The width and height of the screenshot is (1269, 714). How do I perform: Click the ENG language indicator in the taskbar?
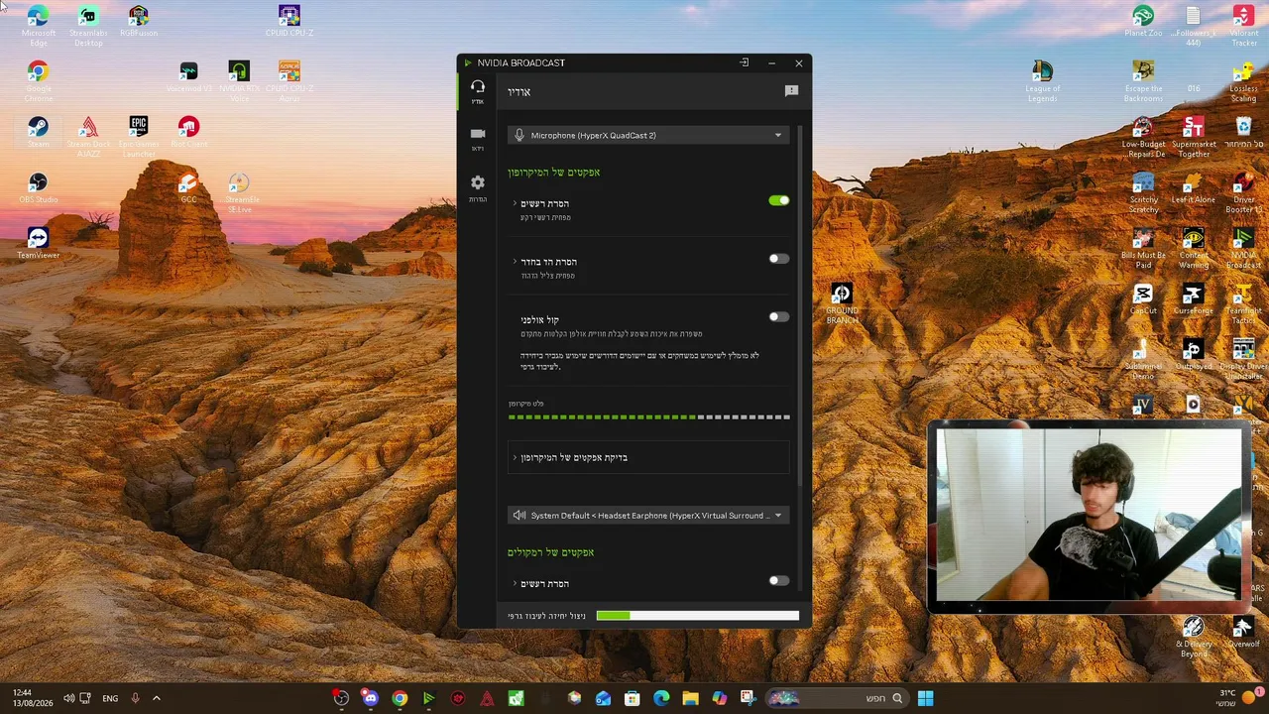[110, 698]
